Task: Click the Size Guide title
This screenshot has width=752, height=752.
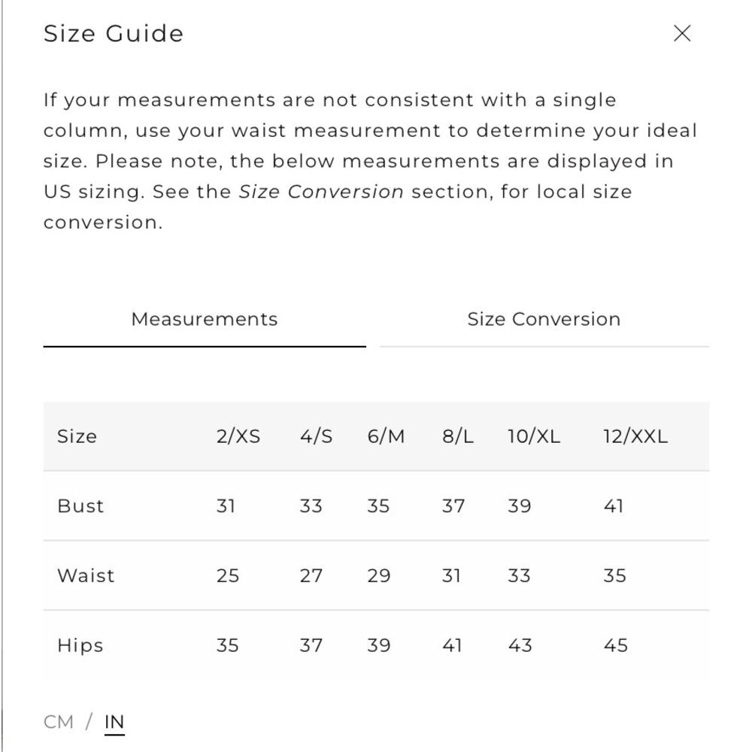Action: [x=114, y=34]
